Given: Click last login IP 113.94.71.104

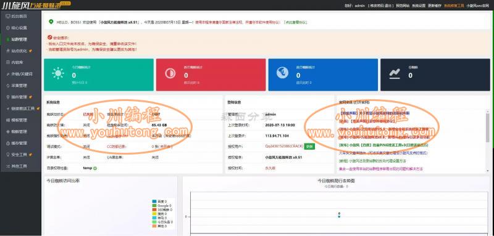Looking at the screenshot, I should pyautogui.click(x=277, y=136).
